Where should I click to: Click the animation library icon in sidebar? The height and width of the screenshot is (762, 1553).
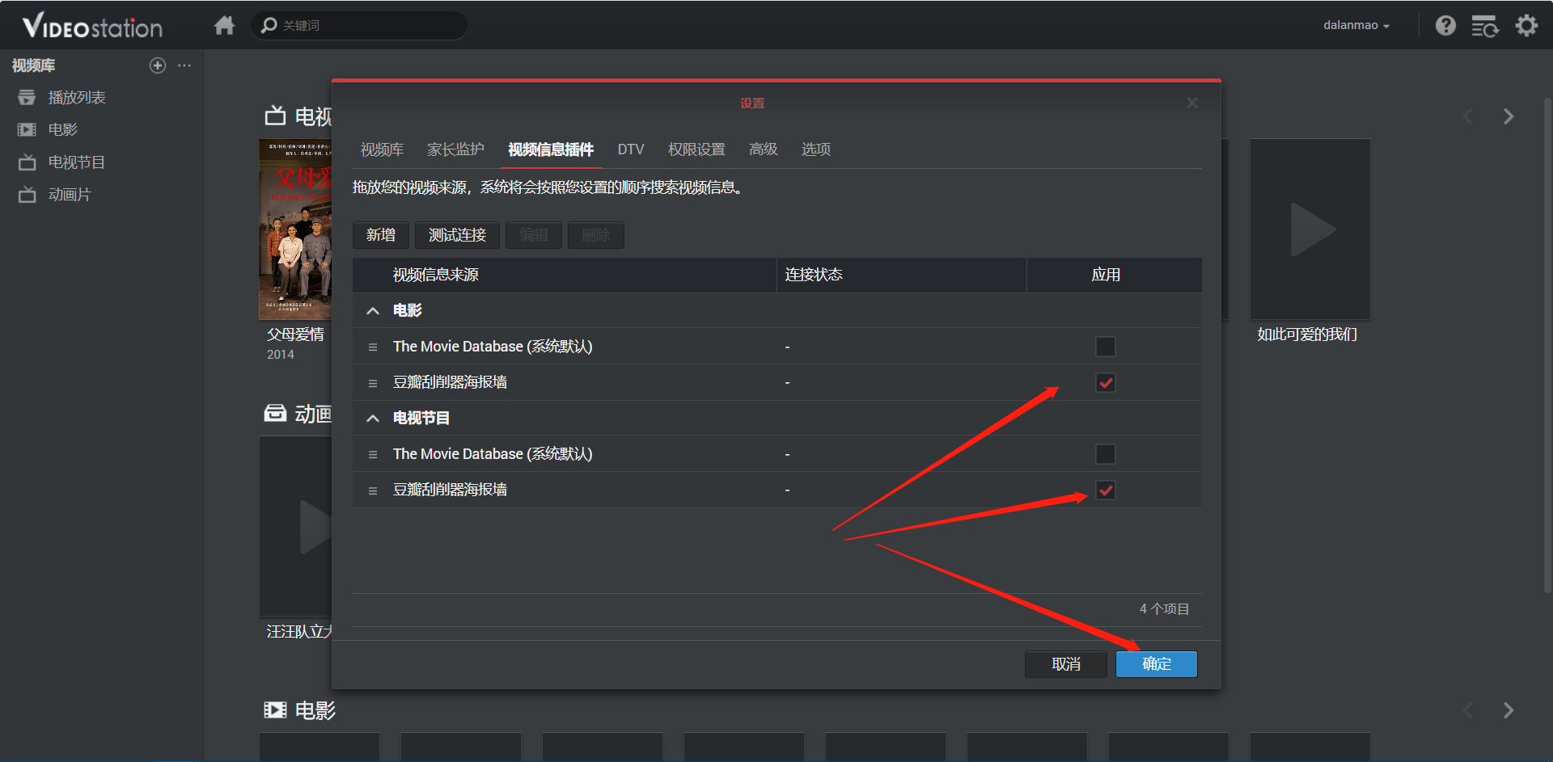click(27, 194)
